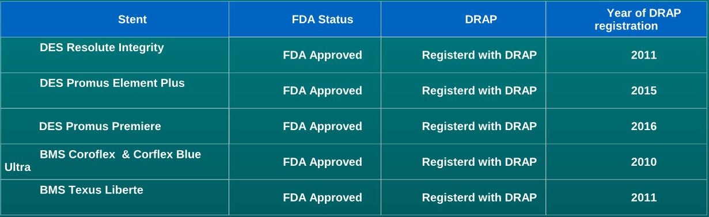Select BMS Coroflex & Corflex Blue Ultra cell
Viewport: 709px width, 217px height.
(115, 162)
